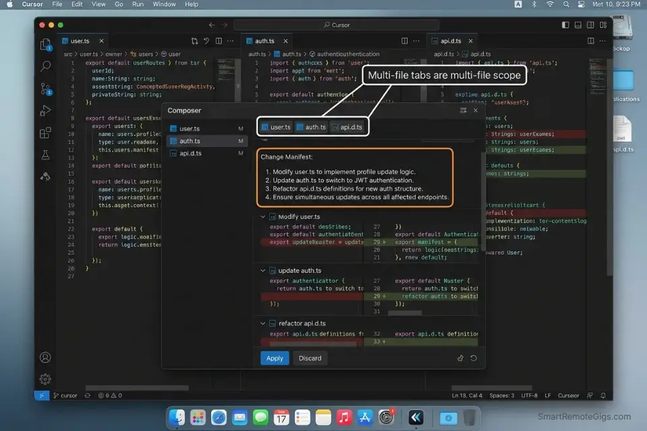
Task: Select the Search magnifier icon
Action: coord(45,65)
